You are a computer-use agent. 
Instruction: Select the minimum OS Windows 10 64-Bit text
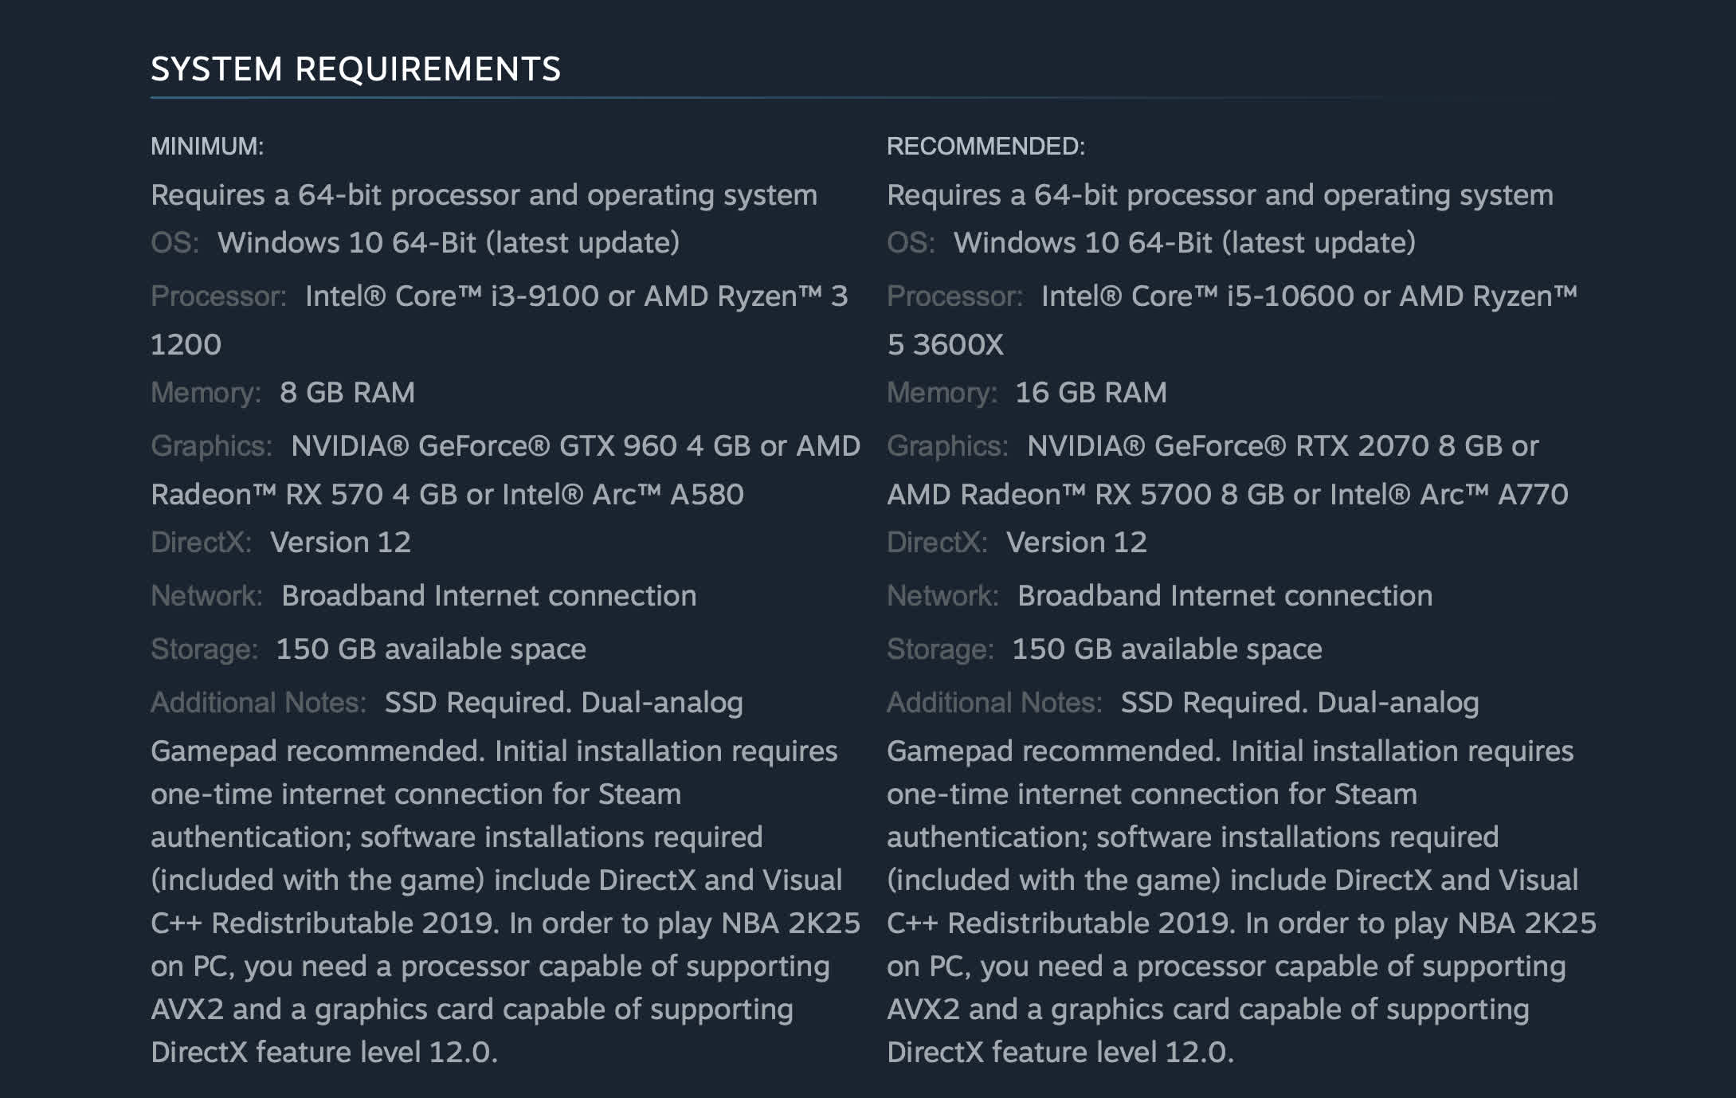pos(449,242)
